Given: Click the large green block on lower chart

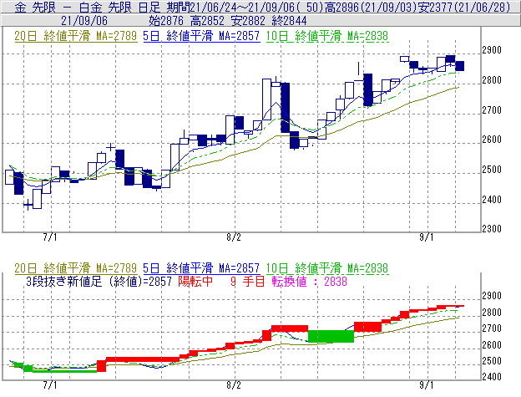Looking at the screenshot, I should point(331,336).
